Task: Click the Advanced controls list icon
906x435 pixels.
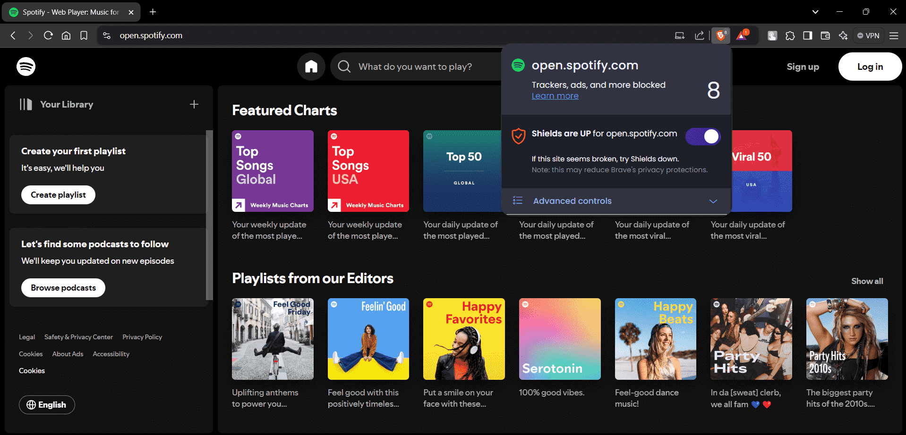Action: pos(518,201)
